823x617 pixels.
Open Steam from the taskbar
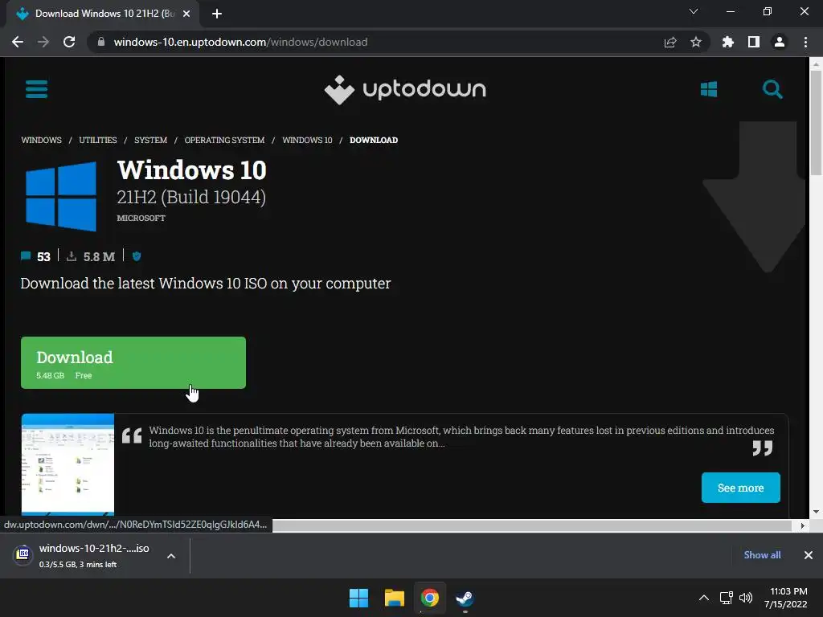[x=465, y=598]
